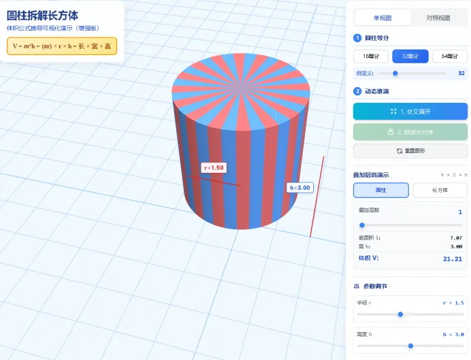This screenshot has height=360, width=471.
Task: Click the custom division value 32
Action: 461,73
